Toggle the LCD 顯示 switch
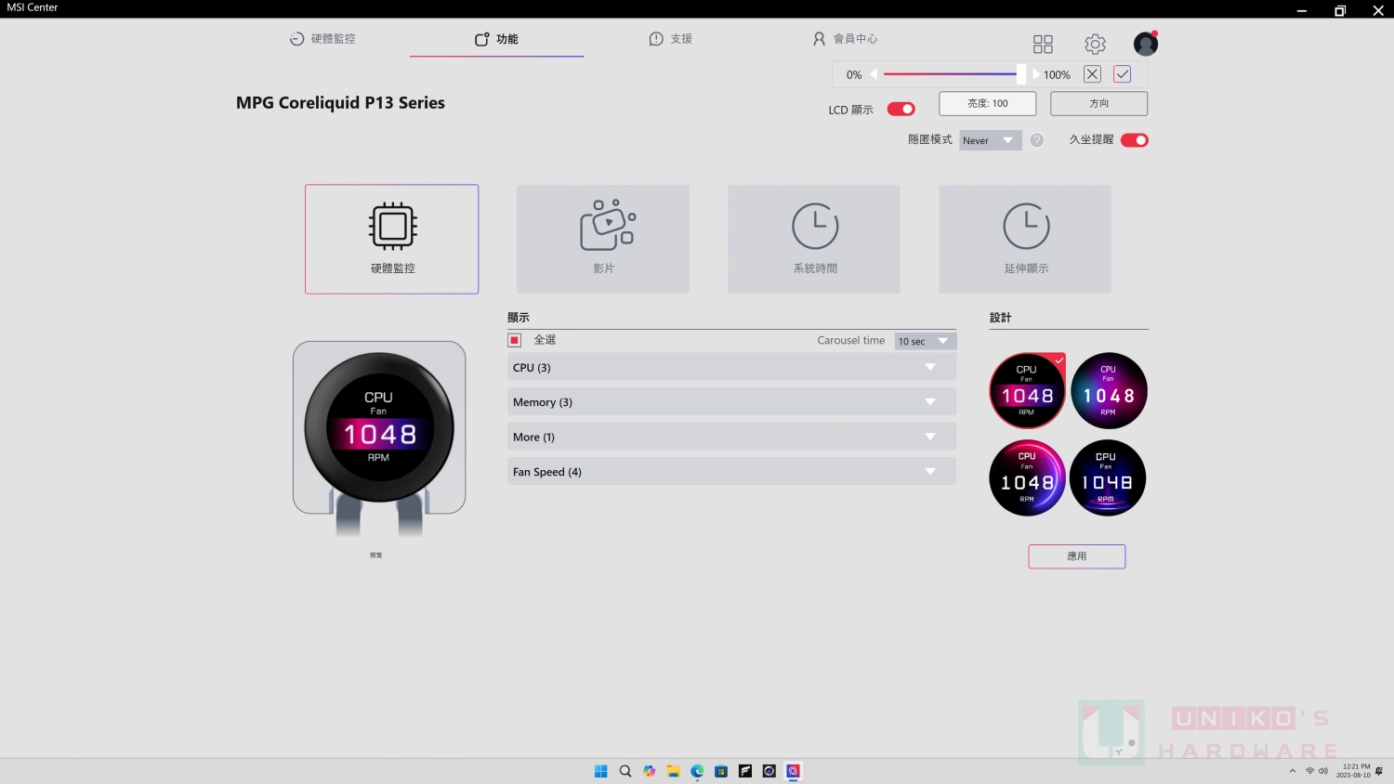This screenshot has width=1394, height=784. pyautogui.click(x=901, y=110)
